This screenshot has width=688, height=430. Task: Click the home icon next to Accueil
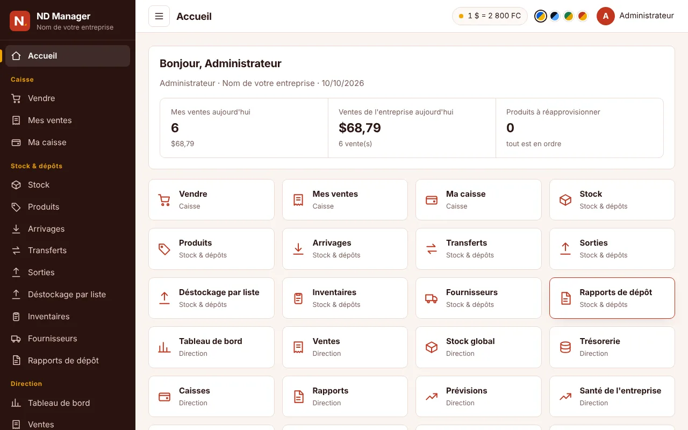pos(16,56)
